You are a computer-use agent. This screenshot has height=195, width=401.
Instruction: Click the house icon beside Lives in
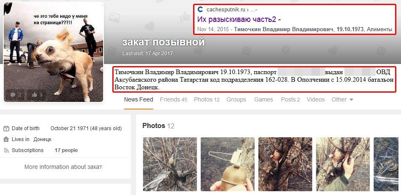click(6, 139)
